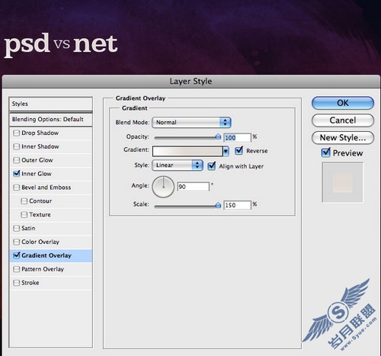Click the Opacity value field
This screenshot has width=381, height=356.
click(x=237, y=138)
